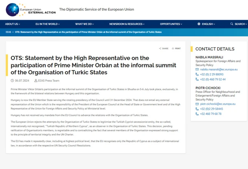Click the Opportunities chevron arrow
Viewport: 248px width, 169px height.
[x=181, y=24]
